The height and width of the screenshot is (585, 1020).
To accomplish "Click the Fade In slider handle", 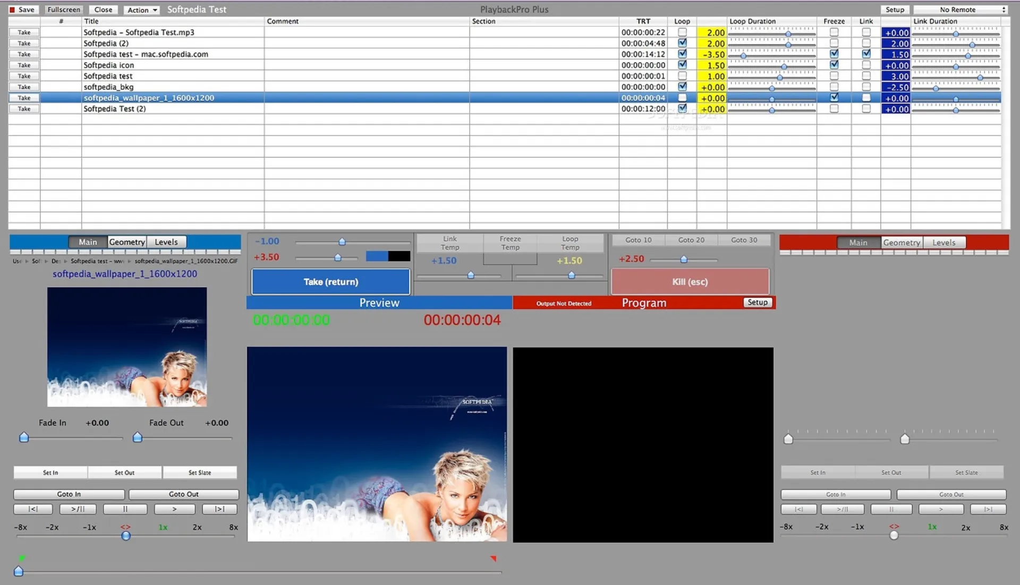I will click(24, 437).
